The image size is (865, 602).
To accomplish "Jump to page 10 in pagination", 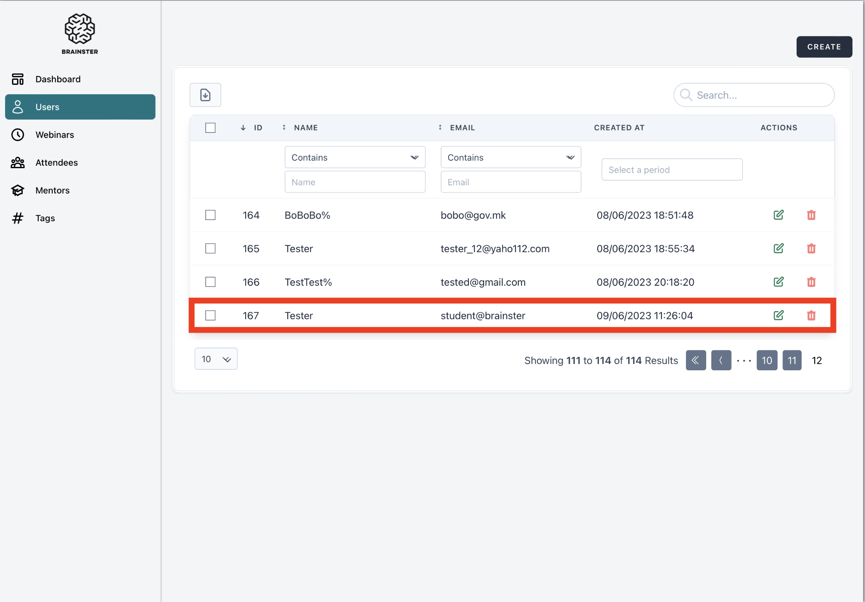I will coord(766,360).
